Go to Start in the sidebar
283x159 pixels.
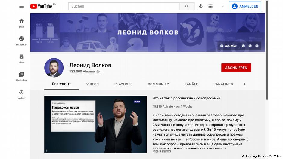[x=21, y=23]
